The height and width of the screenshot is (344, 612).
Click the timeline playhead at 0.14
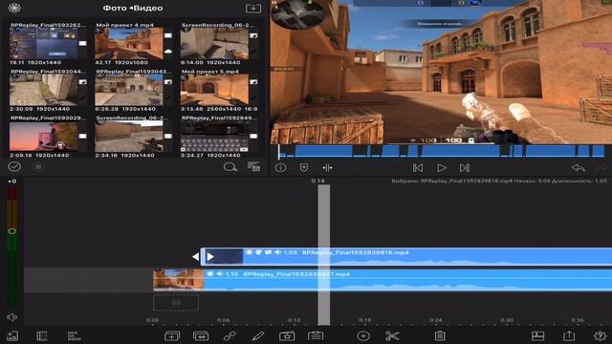pos(323,255)
